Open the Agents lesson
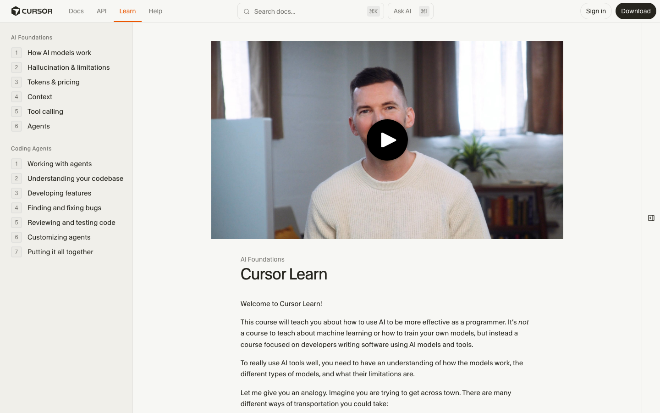The width and height of the screenshot is (660, 413). (38, 126)
